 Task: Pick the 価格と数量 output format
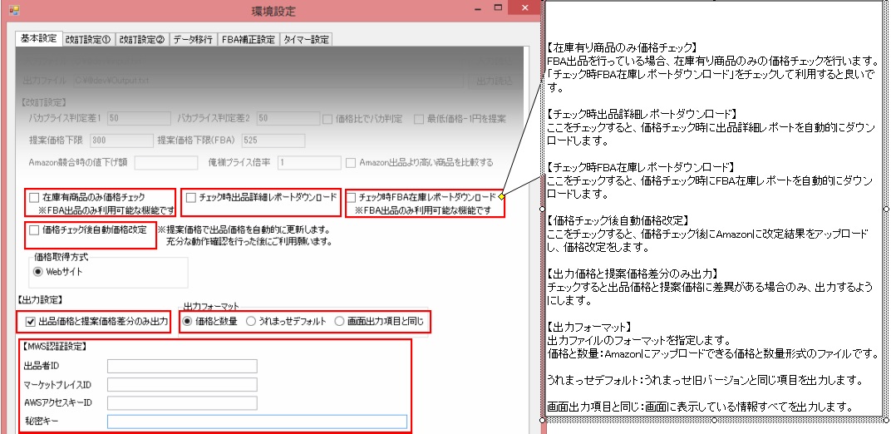(x=188, y=322)
